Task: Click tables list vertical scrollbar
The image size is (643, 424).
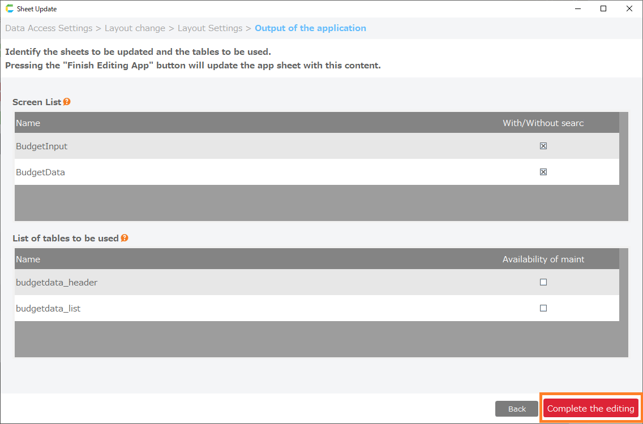Action: (624, 302)
